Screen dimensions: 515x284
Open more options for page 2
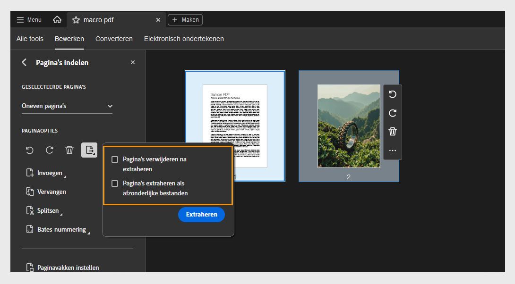coord(392,150)
